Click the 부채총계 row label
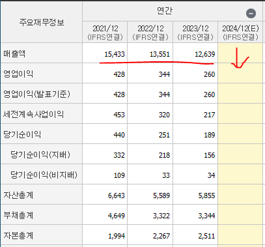 click(18, 215)
